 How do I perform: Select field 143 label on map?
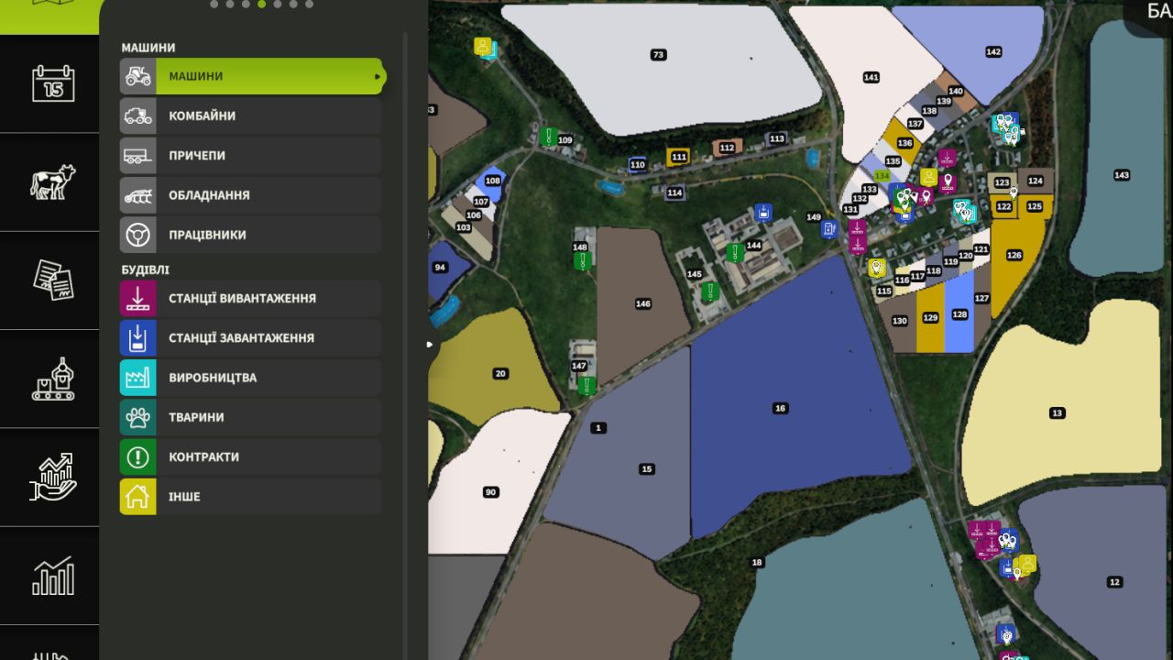1122,175
